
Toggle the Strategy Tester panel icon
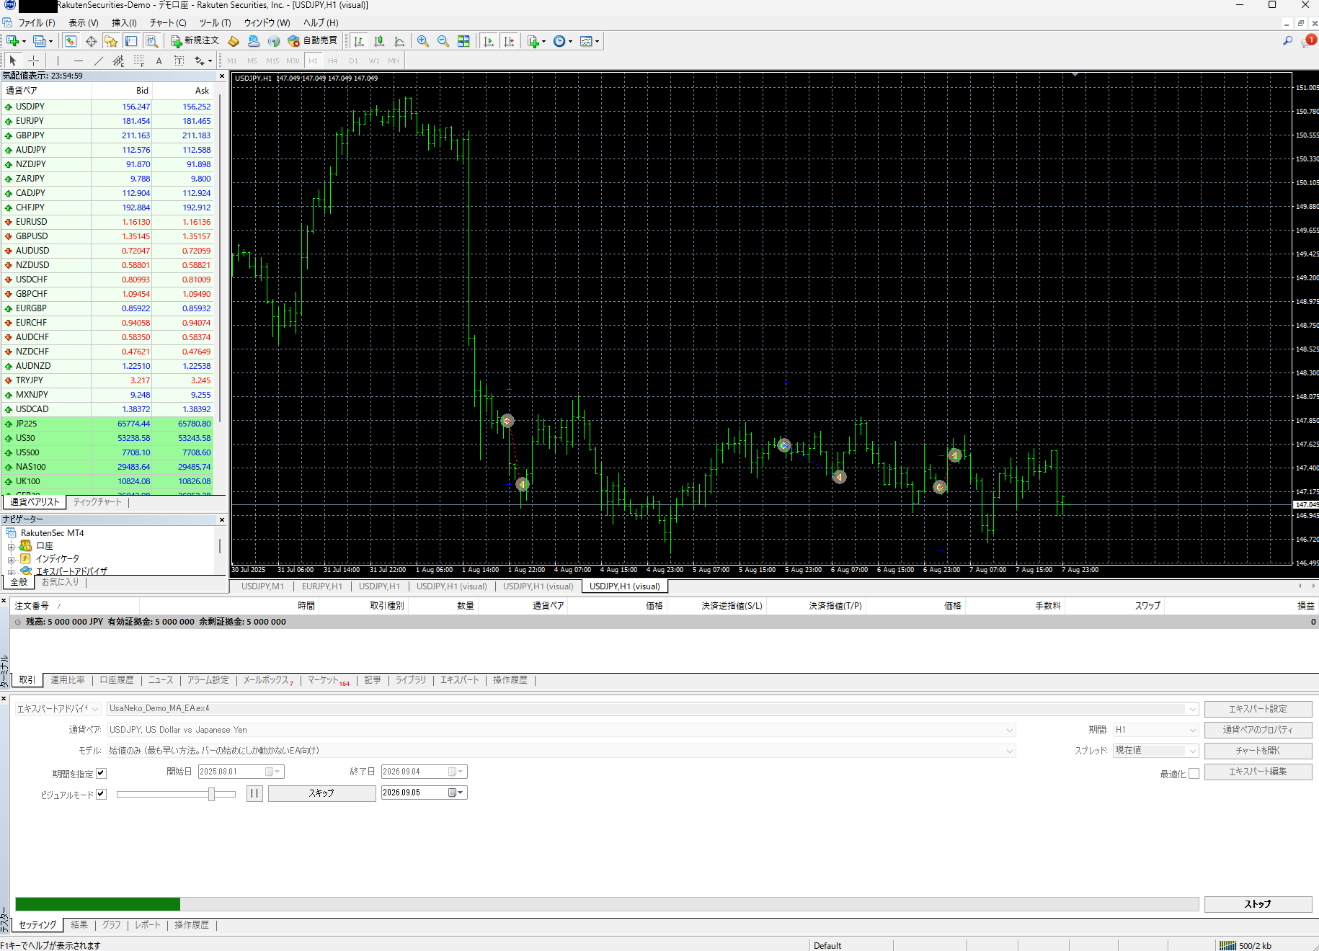[151, 41]
